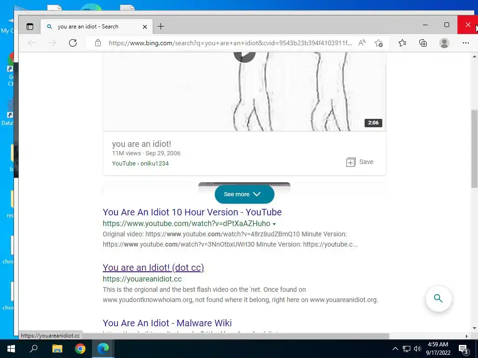478x358 pixels.
Task: Click the browser Forward arrow
Action: pyautogui.click(x=52, y=43)
